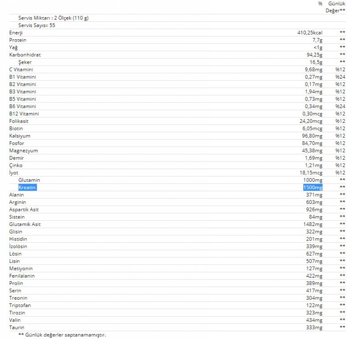The image size is (350, 339).
Task: Click the highlighted 'Kreatin' label
Action: coord(27,188)
